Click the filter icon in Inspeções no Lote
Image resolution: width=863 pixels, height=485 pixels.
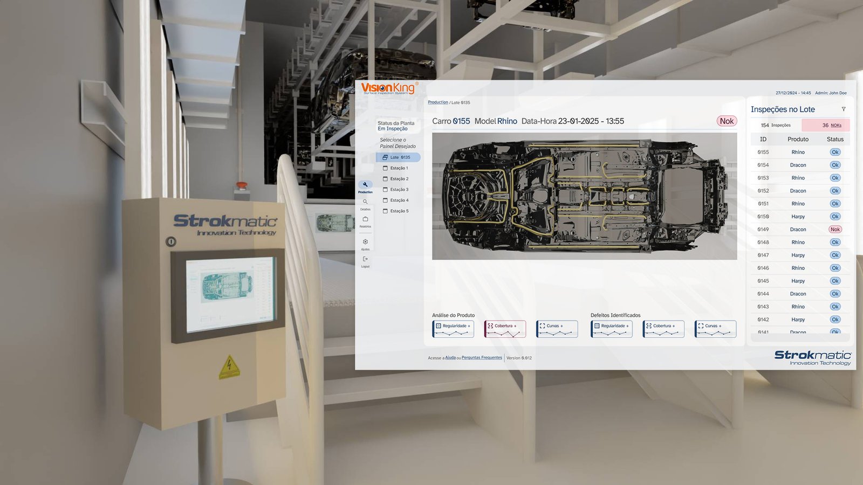click(844, 109)
